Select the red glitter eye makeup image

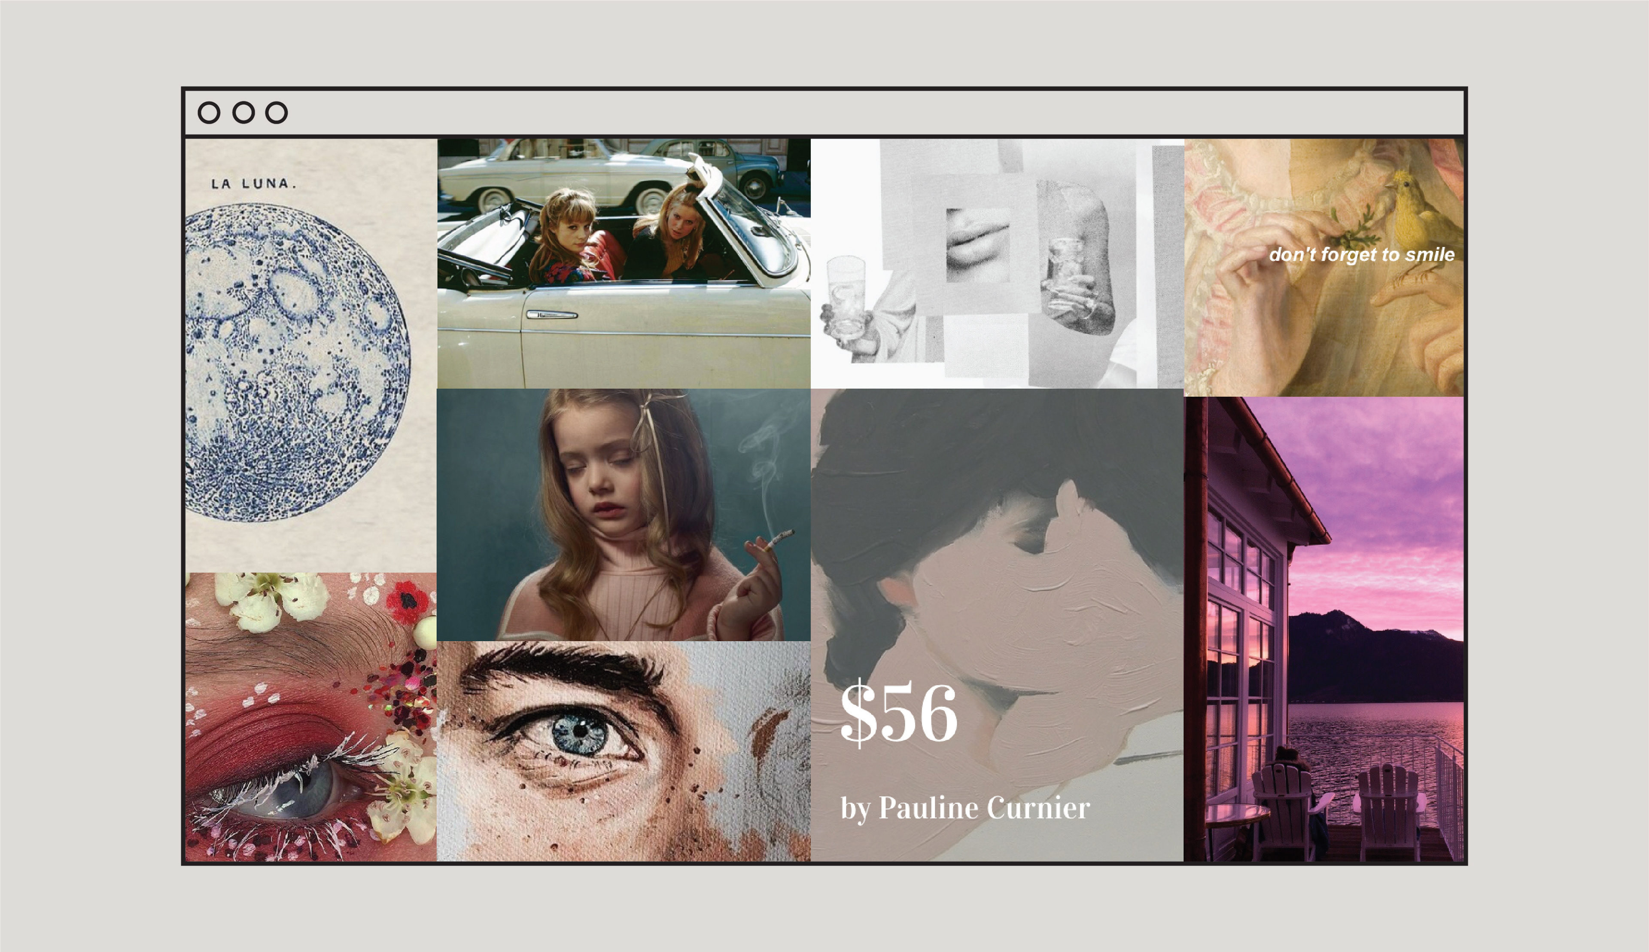tap(311, 717)
